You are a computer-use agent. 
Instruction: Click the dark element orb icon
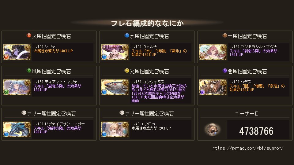(x=224, y=71)
